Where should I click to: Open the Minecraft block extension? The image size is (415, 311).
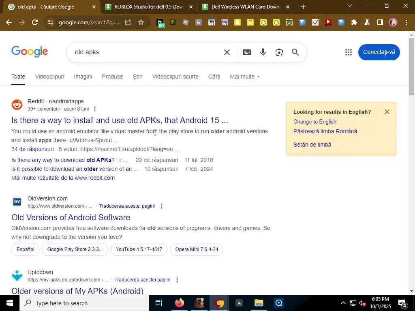point(173,23)
